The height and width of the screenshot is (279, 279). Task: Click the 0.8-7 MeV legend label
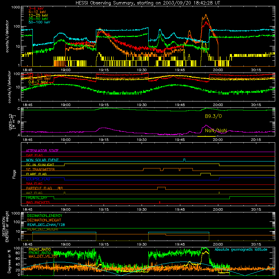(x=38, y=82)
